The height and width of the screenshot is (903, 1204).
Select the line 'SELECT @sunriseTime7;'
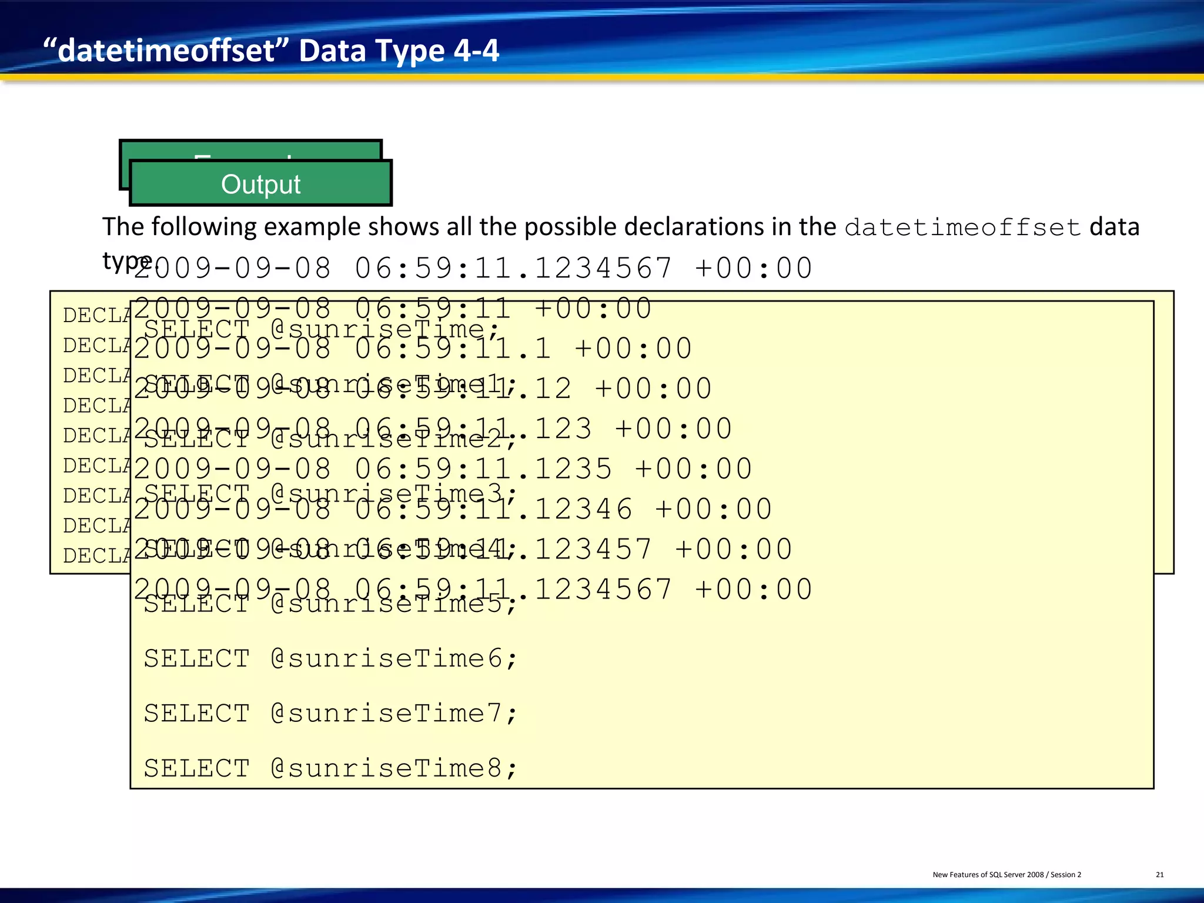[330, 713]
